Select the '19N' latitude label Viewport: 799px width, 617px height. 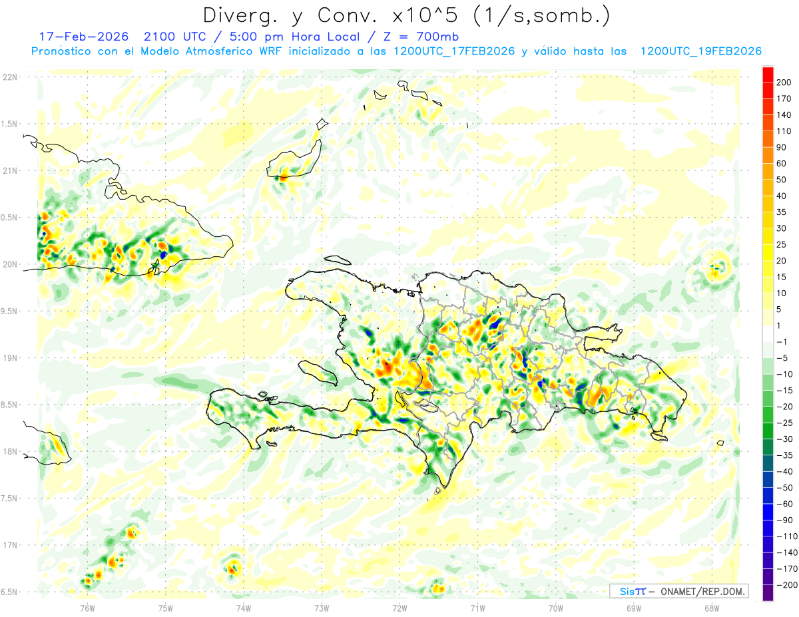[10, 358]
